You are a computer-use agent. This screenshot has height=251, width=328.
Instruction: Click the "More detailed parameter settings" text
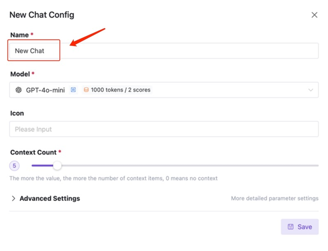pos(275,198)
